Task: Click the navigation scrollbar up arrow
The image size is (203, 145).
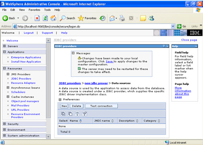Action: (48, 40)
